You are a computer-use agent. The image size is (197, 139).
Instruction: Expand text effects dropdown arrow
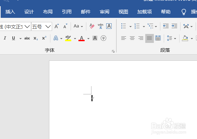[61, 38]
